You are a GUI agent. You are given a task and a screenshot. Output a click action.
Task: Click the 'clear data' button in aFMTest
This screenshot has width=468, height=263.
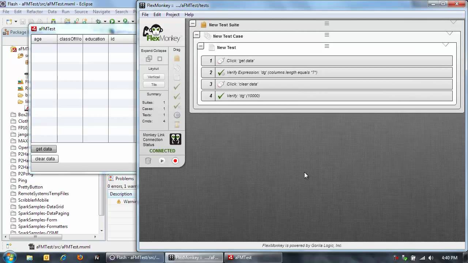point(45,159)
